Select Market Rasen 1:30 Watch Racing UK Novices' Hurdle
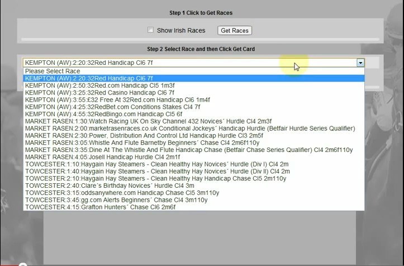 tap(194, 121)
